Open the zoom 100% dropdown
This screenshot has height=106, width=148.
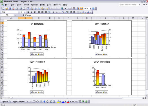click(90, 8)
